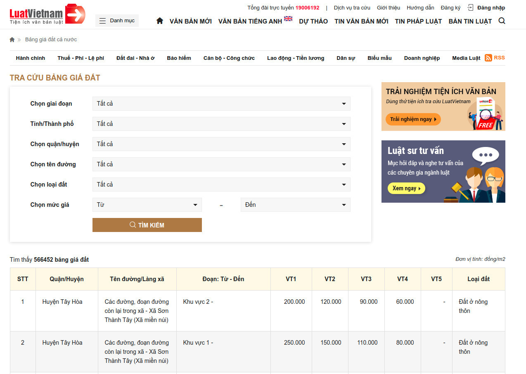
Task: Open the Hướng dẫn link
Action: [x=420, y=8]
